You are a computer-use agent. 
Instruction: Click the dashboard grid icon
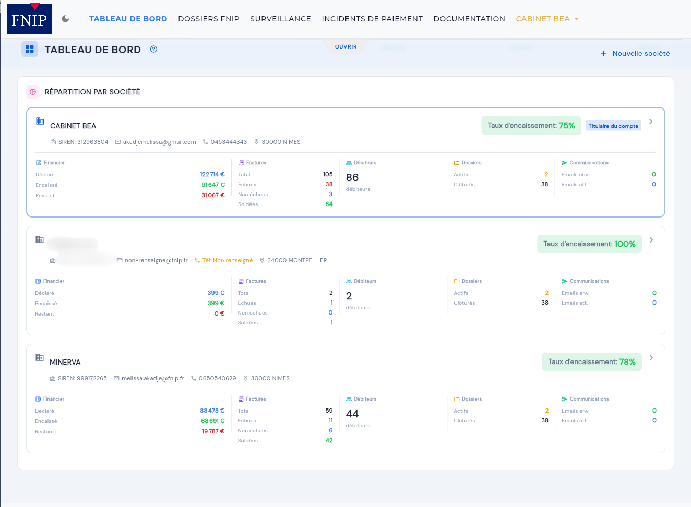(x=30, y=49)
